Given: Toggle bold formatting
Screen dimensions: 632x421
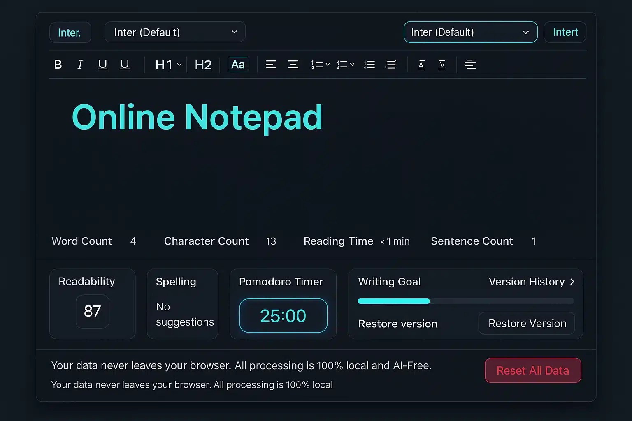Looking at the screenshot, I should coord(58,64).
